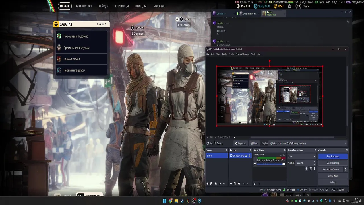Switch to the Bantos chat tab
Viewport: 364px width, 205px height.
click(x=273, y=13)
